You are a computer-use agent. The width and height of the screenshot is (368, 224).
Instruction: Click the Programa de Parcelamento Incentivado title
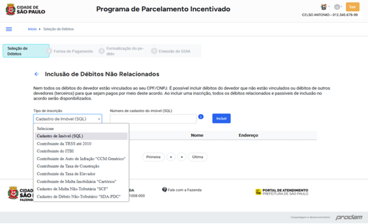tap(163, 9)
